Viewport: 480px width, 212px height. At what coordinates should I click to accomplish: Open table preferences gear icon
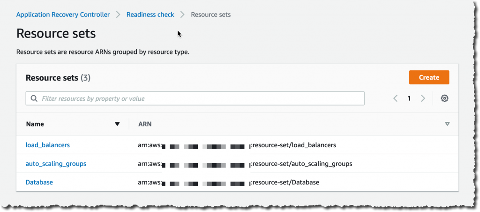[444, 98]
